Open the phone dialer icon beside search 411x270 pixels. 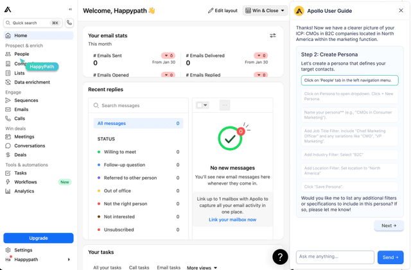(x=69, y=23)
